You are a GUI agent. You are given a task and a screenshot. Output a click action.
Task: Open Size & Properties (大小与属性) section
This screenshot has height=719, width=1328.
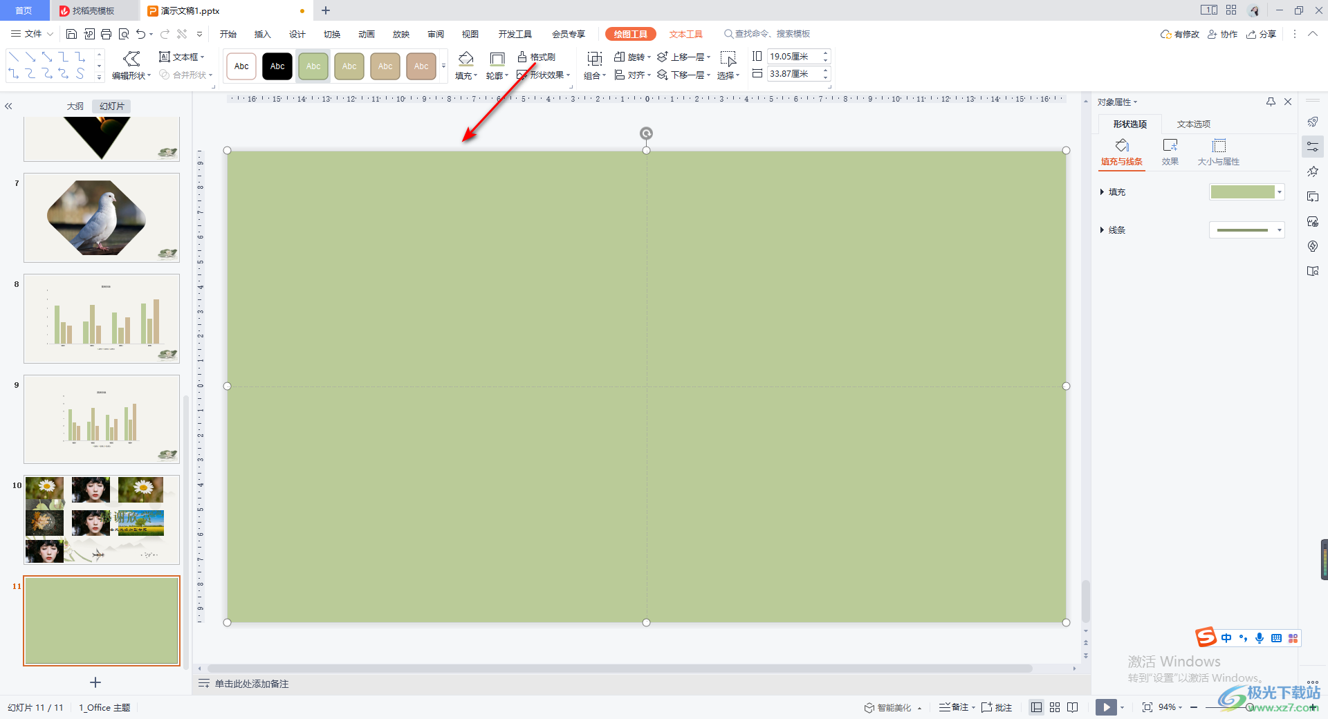click(1219, 153)
